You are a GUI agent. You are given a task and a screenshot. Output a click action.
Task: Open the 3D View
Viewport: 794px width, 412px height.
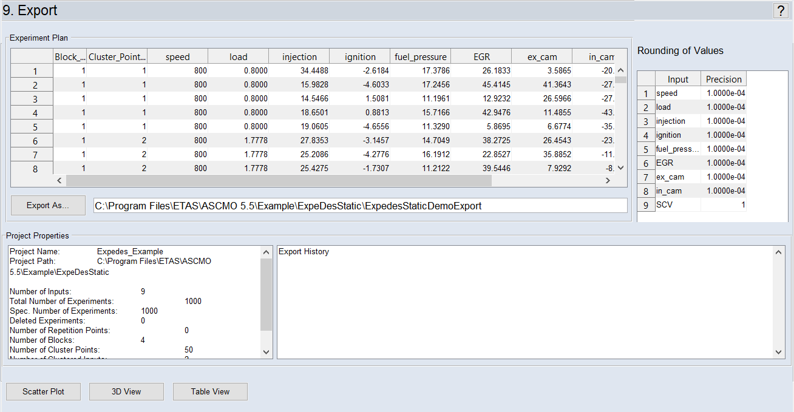coord(126,392)
